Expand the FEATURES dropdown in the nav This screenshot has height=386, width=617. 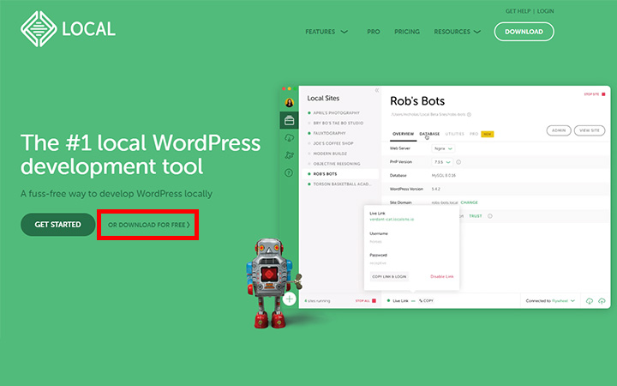point(326,32)
